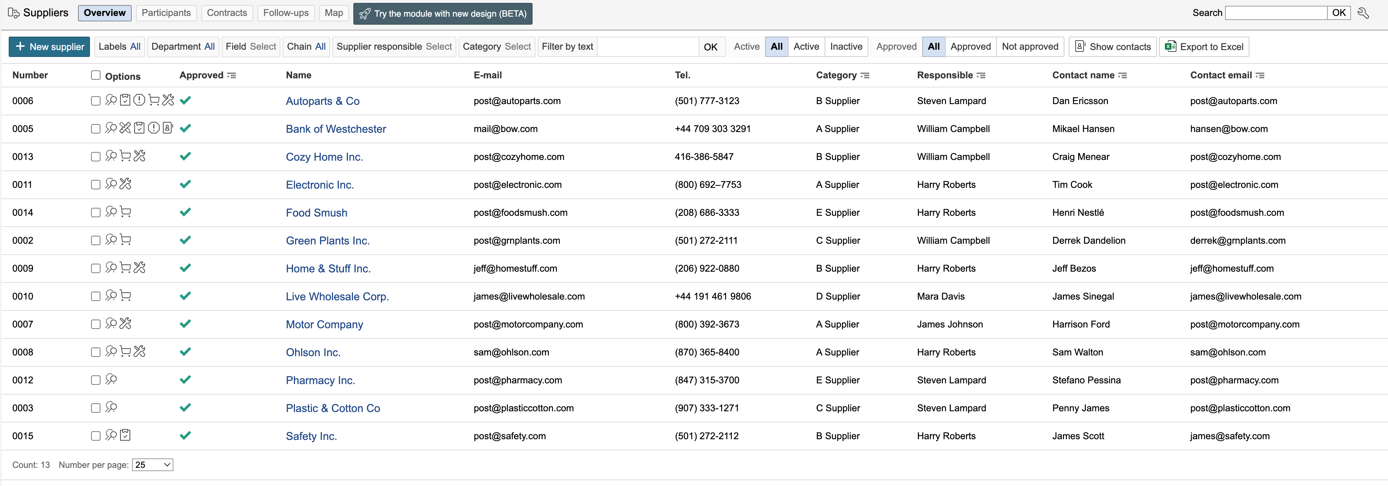Click into the top Search field
This screenshot has width=1388, height=486.
tap(1276, 13)
